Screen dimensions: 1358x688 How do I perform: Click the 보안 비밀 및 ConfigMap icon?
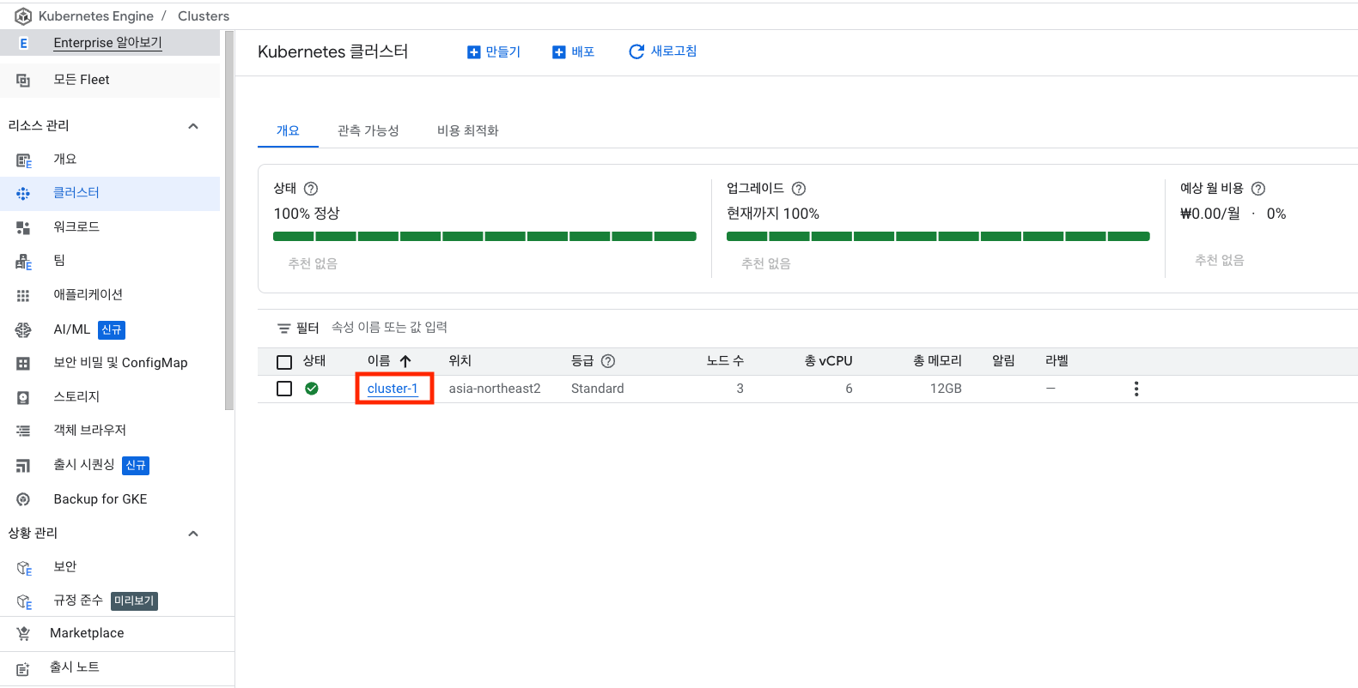[23, 364]
